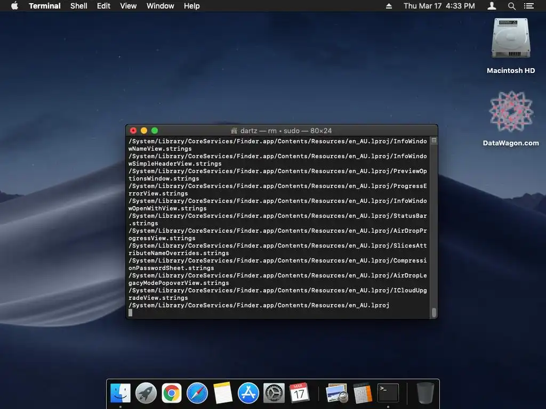The image size is (546, 409).
Task: Click the path ending 'SlicesAtt'
Action: (277, 246)
